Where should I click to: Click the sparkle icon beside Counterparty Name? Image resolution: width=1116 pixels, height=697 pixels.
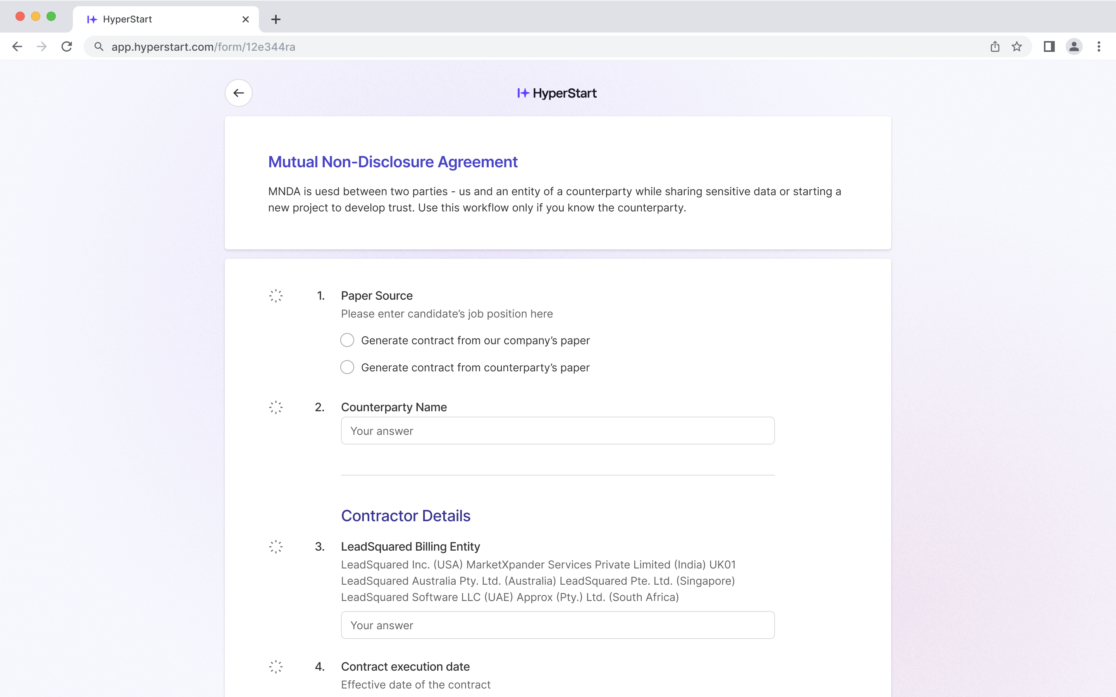pos(276,407)
